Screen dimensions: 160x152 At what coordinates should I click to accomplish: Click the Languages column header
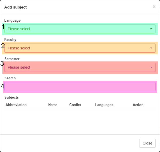(104, 105)
